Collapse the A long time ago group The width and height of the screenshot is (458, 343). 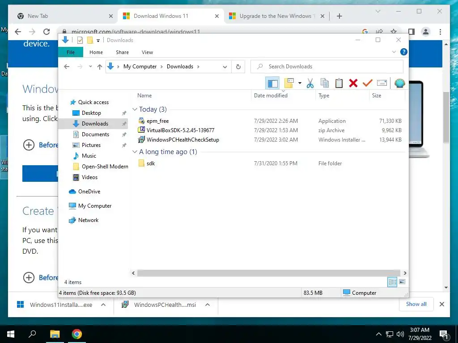[135, 152]
